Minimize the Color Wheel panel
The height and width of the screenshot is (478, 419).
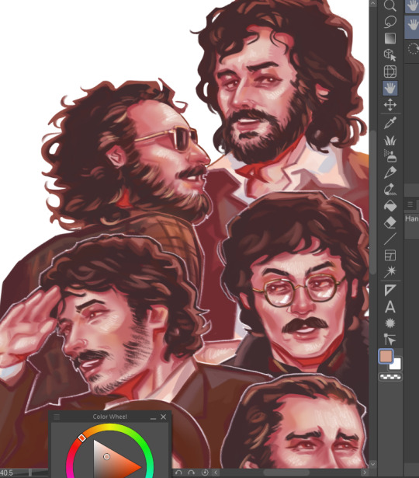coord(153,417)
